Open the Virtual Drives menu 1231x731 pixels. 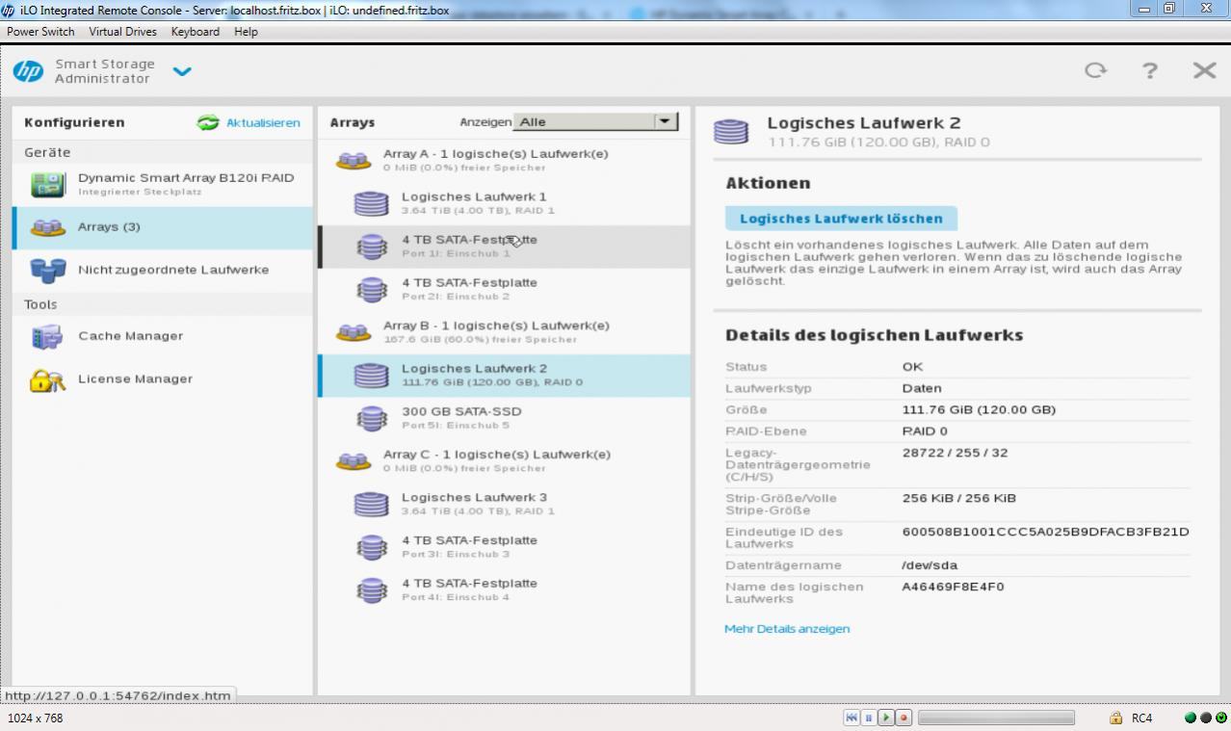click(122, 32)
